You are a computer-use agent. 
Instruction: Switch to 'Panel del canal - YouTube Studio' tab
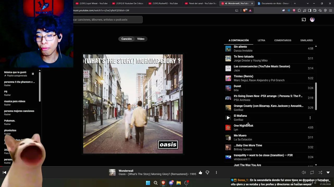point(201,3)
